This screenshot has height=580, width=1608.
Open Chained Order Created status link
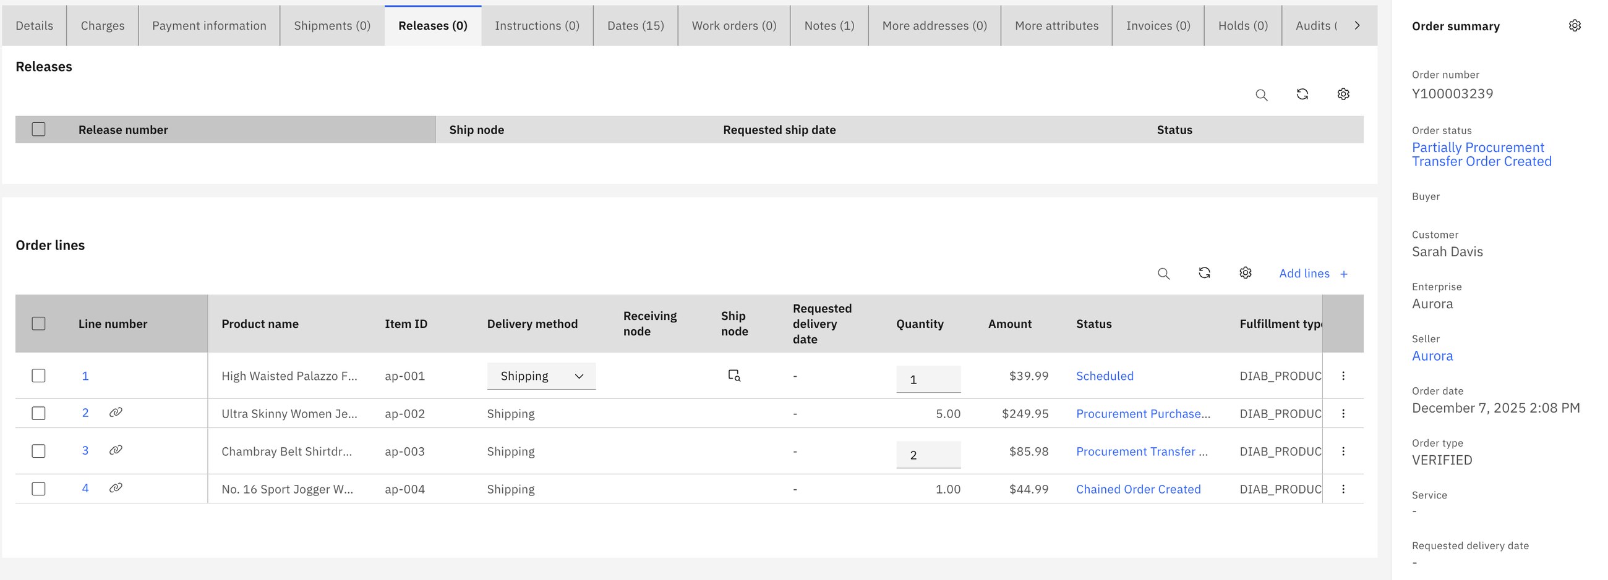[1138, 489]
